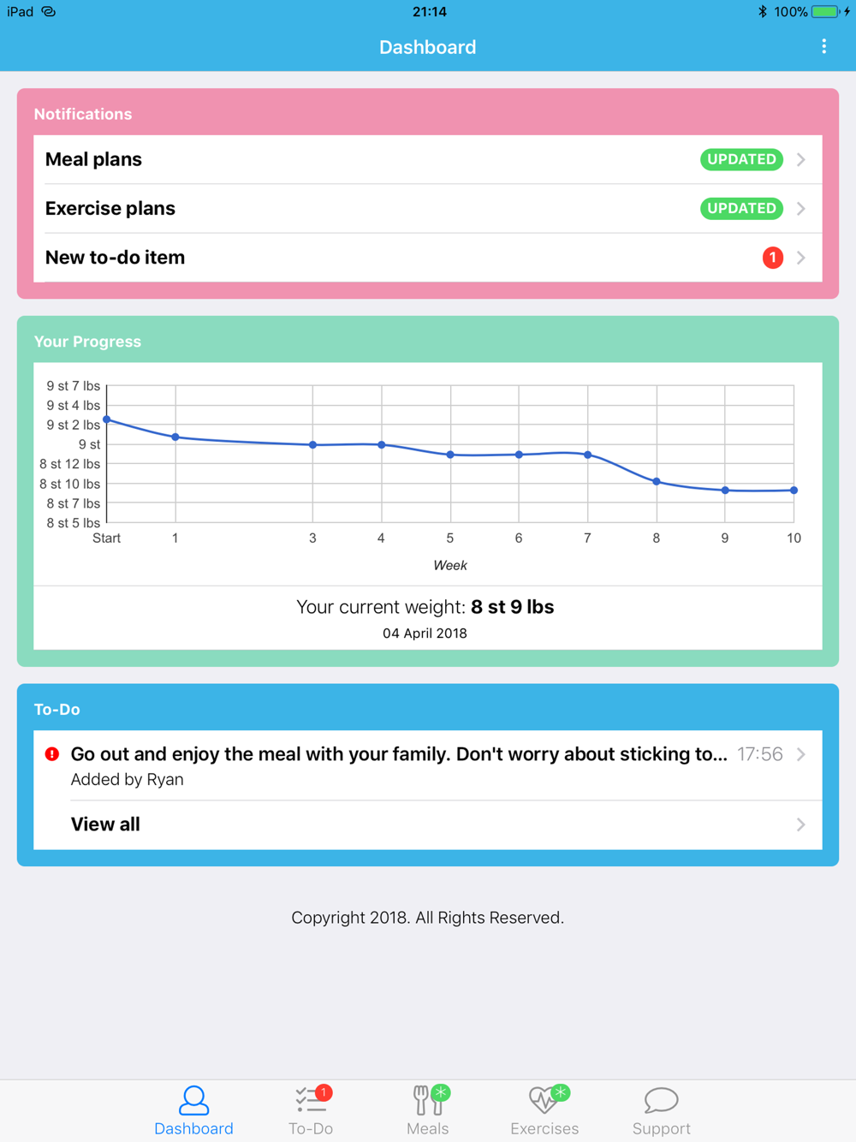856x1142 pixels.
Task: Tap UPDATED badge next to Meal plans
Action: (x=741, y=160)
